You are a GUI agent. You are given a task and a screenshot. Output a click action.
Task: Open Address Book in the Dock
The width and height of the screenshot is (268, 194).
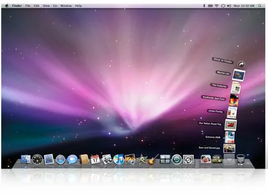click(84, 159)
